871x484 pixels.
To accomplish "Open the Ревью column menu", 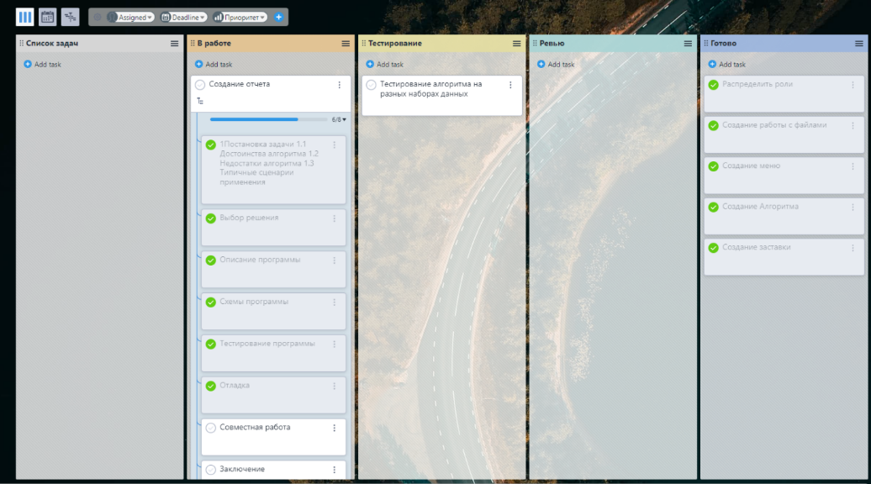I will [x=688, y=44].
